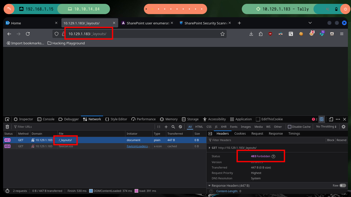
Task: Open the extensions puzzle-piece menu
Action: pyautogui.click(x=261, y=34)
